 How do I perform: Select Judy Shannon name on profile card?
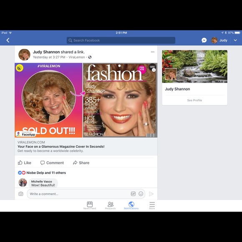pyautogui.click(x=177, y=89)
